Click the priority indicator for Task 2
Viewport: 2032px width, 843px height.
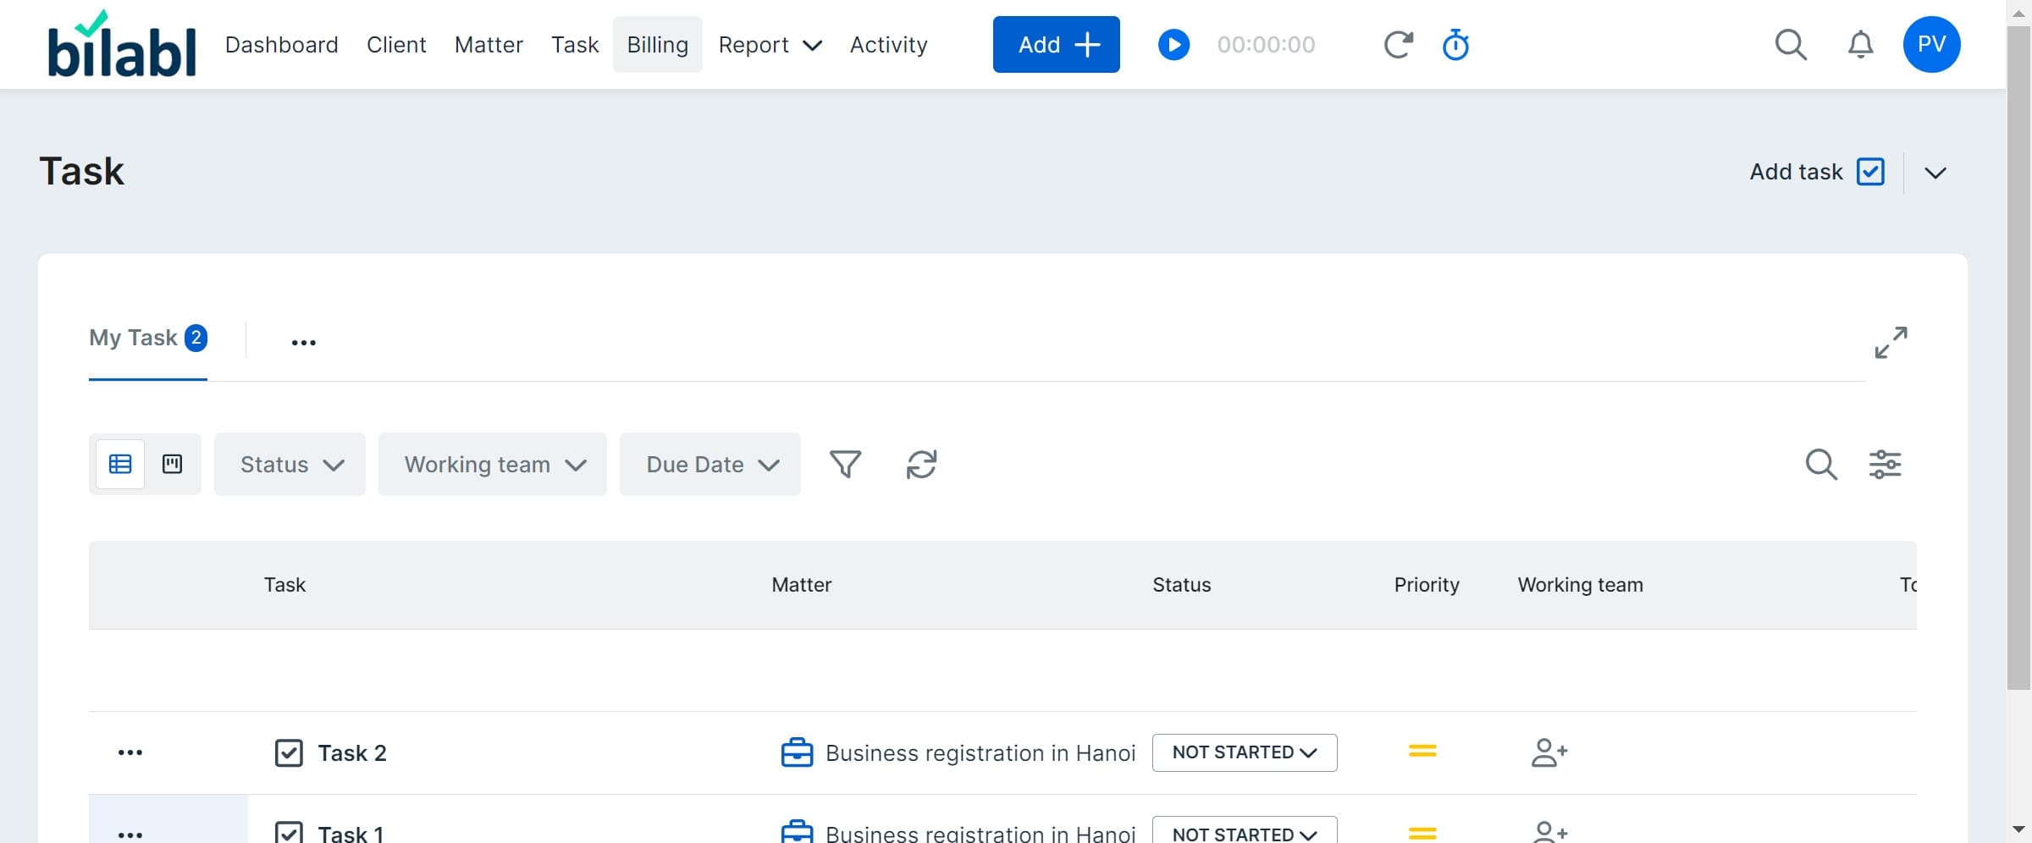point(1422,751)
